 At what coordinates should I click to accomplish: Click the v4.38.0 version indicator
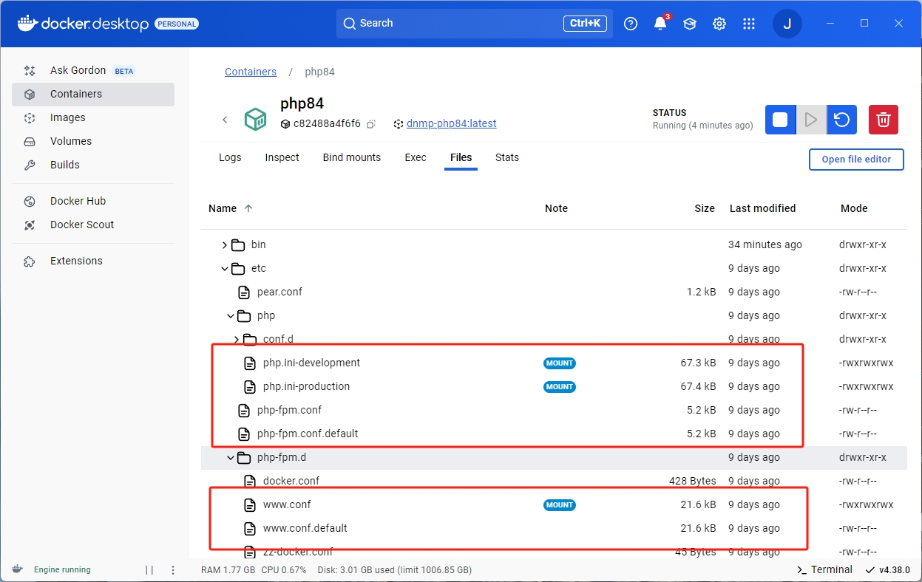(x=889, y=569)
